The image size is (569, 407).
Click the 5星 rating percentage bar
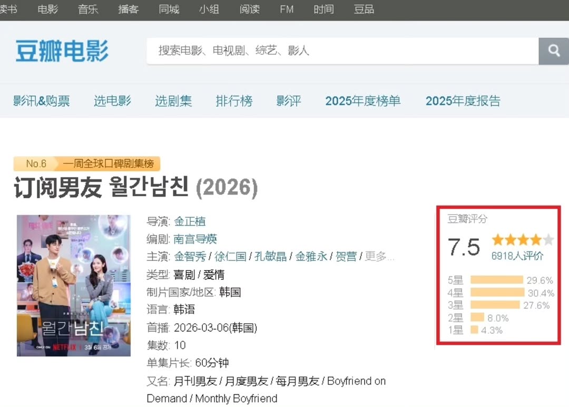(x=496, y=280)
